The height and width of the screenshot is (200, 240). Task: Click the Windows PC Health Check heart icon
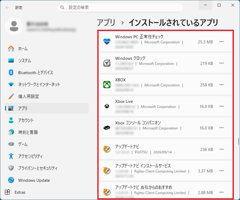pos(107,41)
